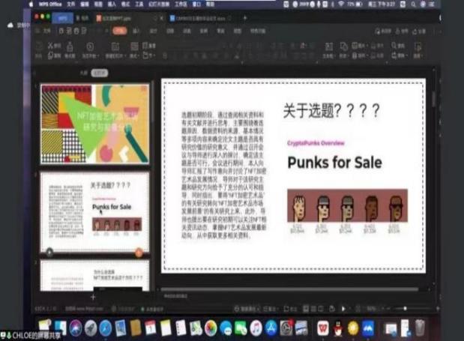The image size is (464, 341).
Task: Close the pptx document tab
Action: [x=162, y=18]
